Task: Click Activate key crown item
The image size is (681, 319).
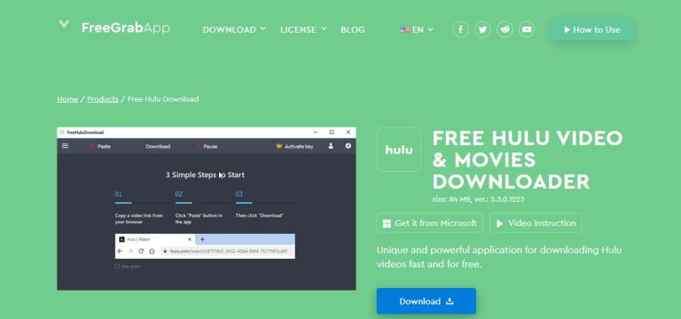Action: [x=294, y=146]
